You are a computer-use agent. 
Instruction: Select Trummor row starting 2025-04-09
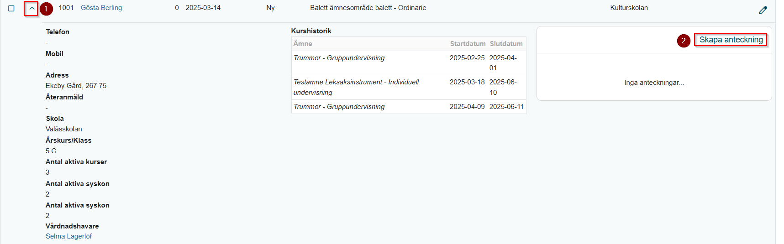[409, 107]
